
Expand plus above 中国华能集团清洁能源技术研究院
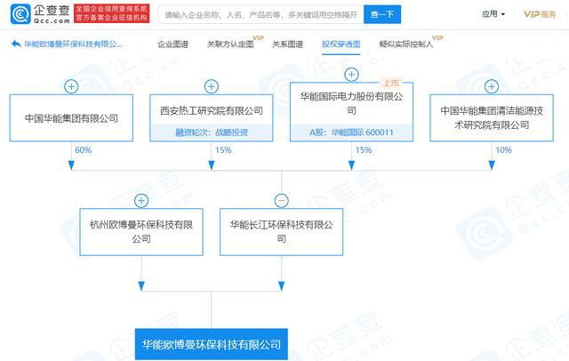pos(492,87)
